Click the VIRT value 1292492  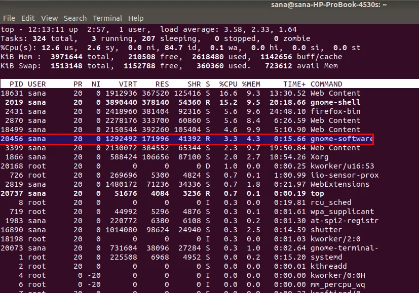pyautogui.click(x=121, y=139)
